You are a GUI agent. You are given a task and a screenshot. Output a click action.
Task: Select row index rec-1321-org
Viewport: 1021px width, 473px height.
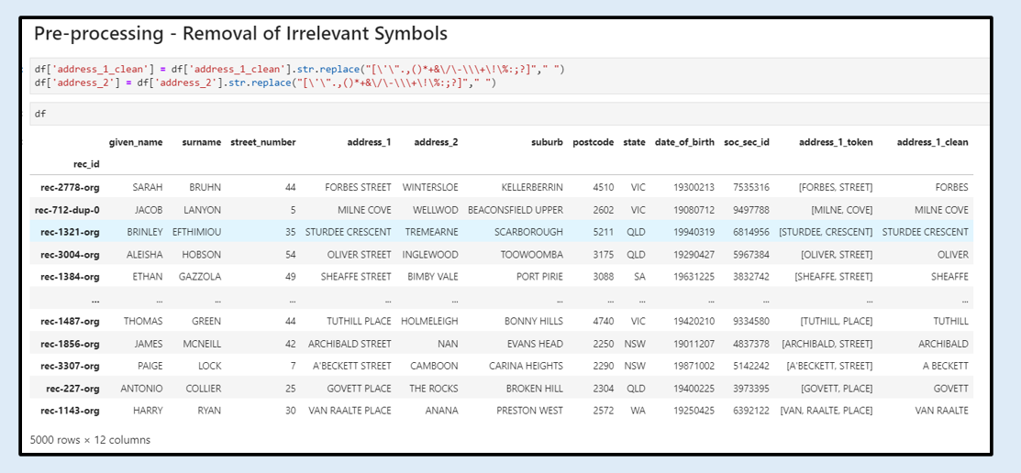pos(70,232)
